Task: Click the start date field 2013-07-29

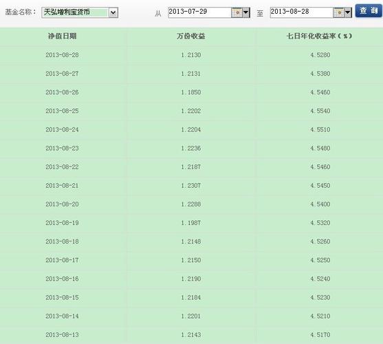Action: (199, 12)
